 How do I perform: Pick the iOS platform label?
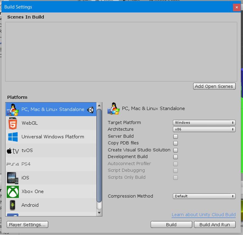(25, 178)
